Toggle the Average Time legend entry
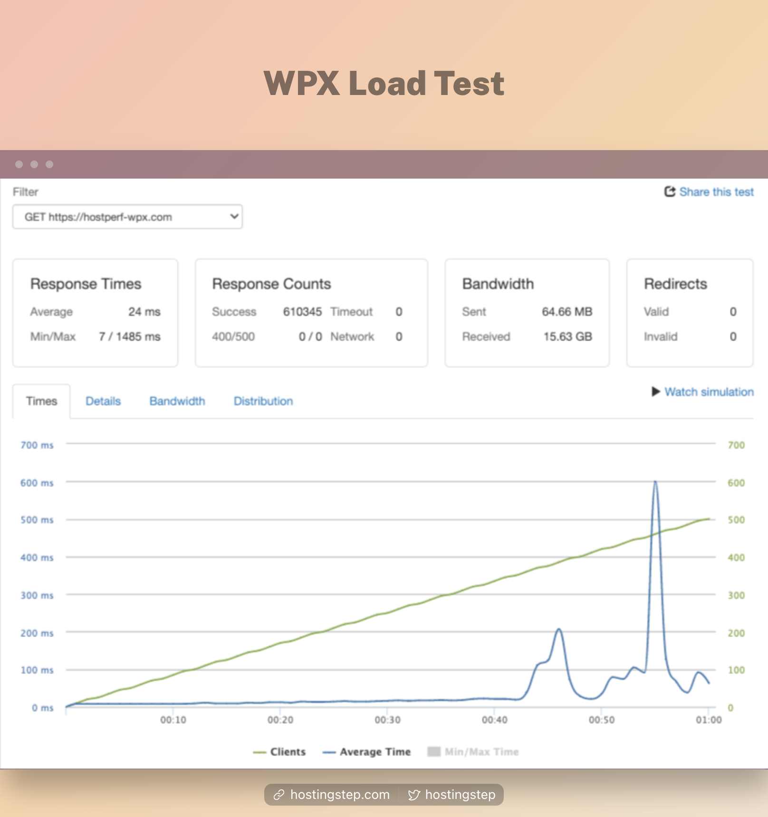Viewport: 768px width, 817px height. click(x=366, y=752)
